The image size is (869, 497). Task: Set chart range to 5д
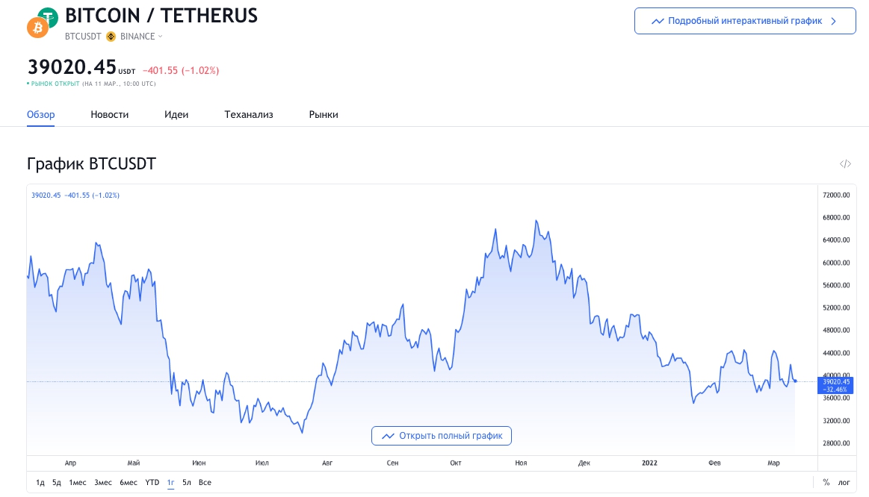57,483
